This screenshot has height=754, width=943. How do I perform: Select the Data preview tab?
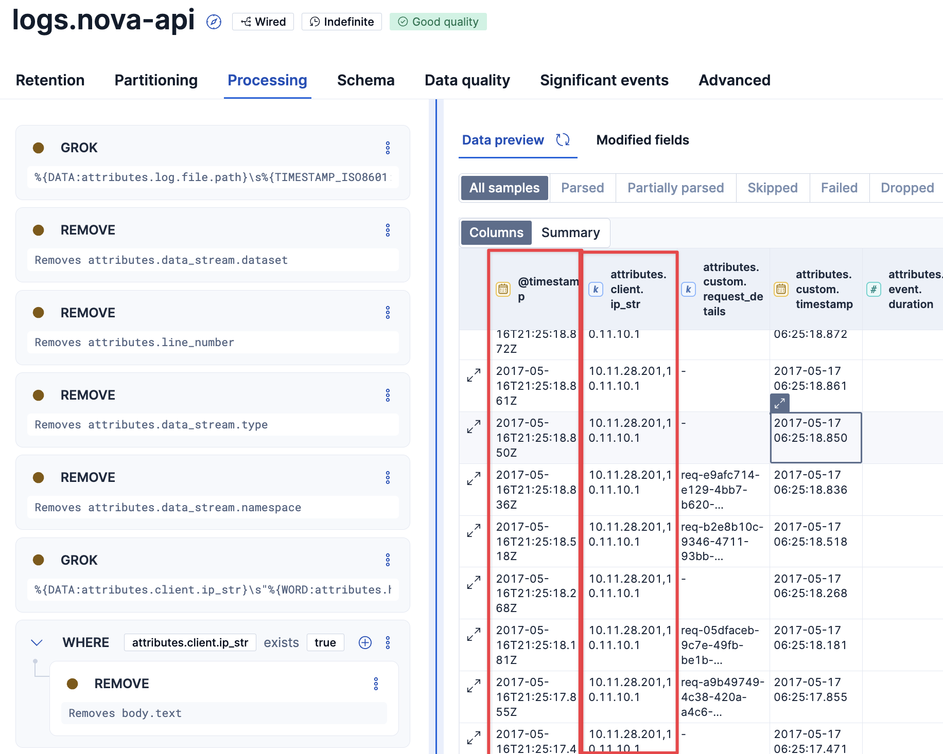(503, 140)
